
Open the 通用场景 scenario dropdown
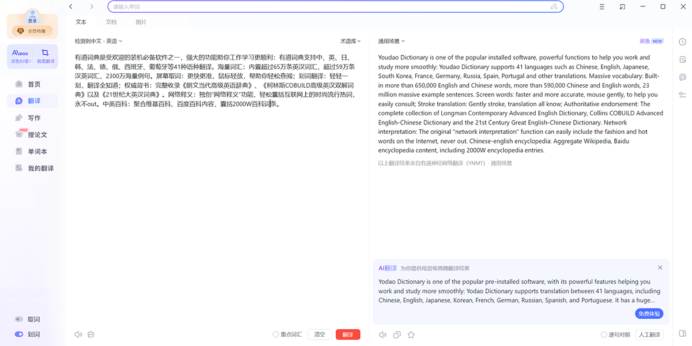coord(391,41)
